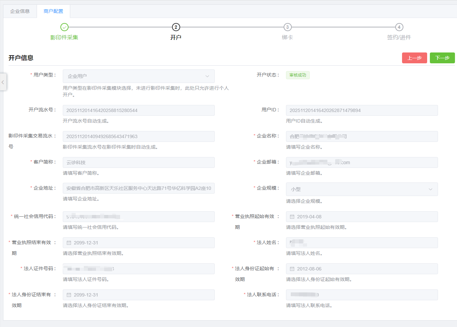
Task: Select the 商户配置 tab
Action: pos(53,11)
